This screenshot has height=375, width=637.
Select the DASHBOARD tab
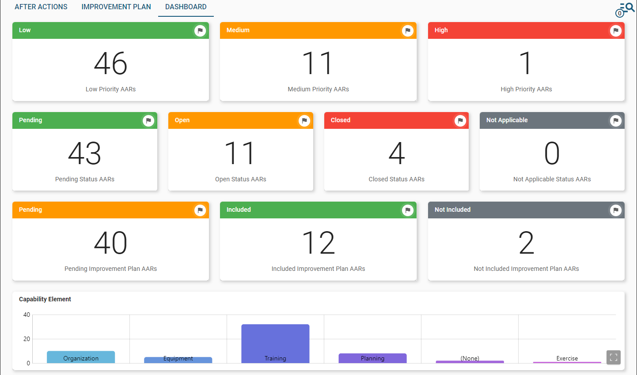(x=186, y=7)
